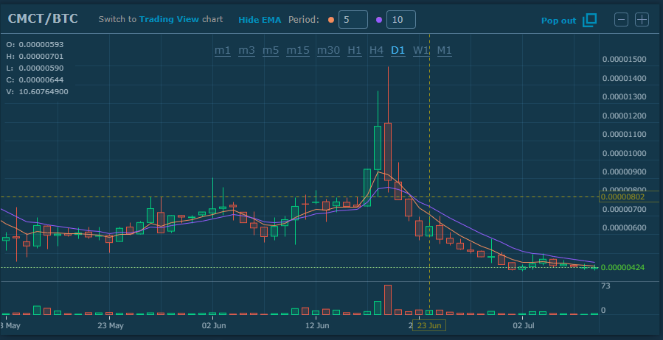Viewport: 663px width, 340px height.
Task: Choose the m30 interval
Action: (328, 50)
